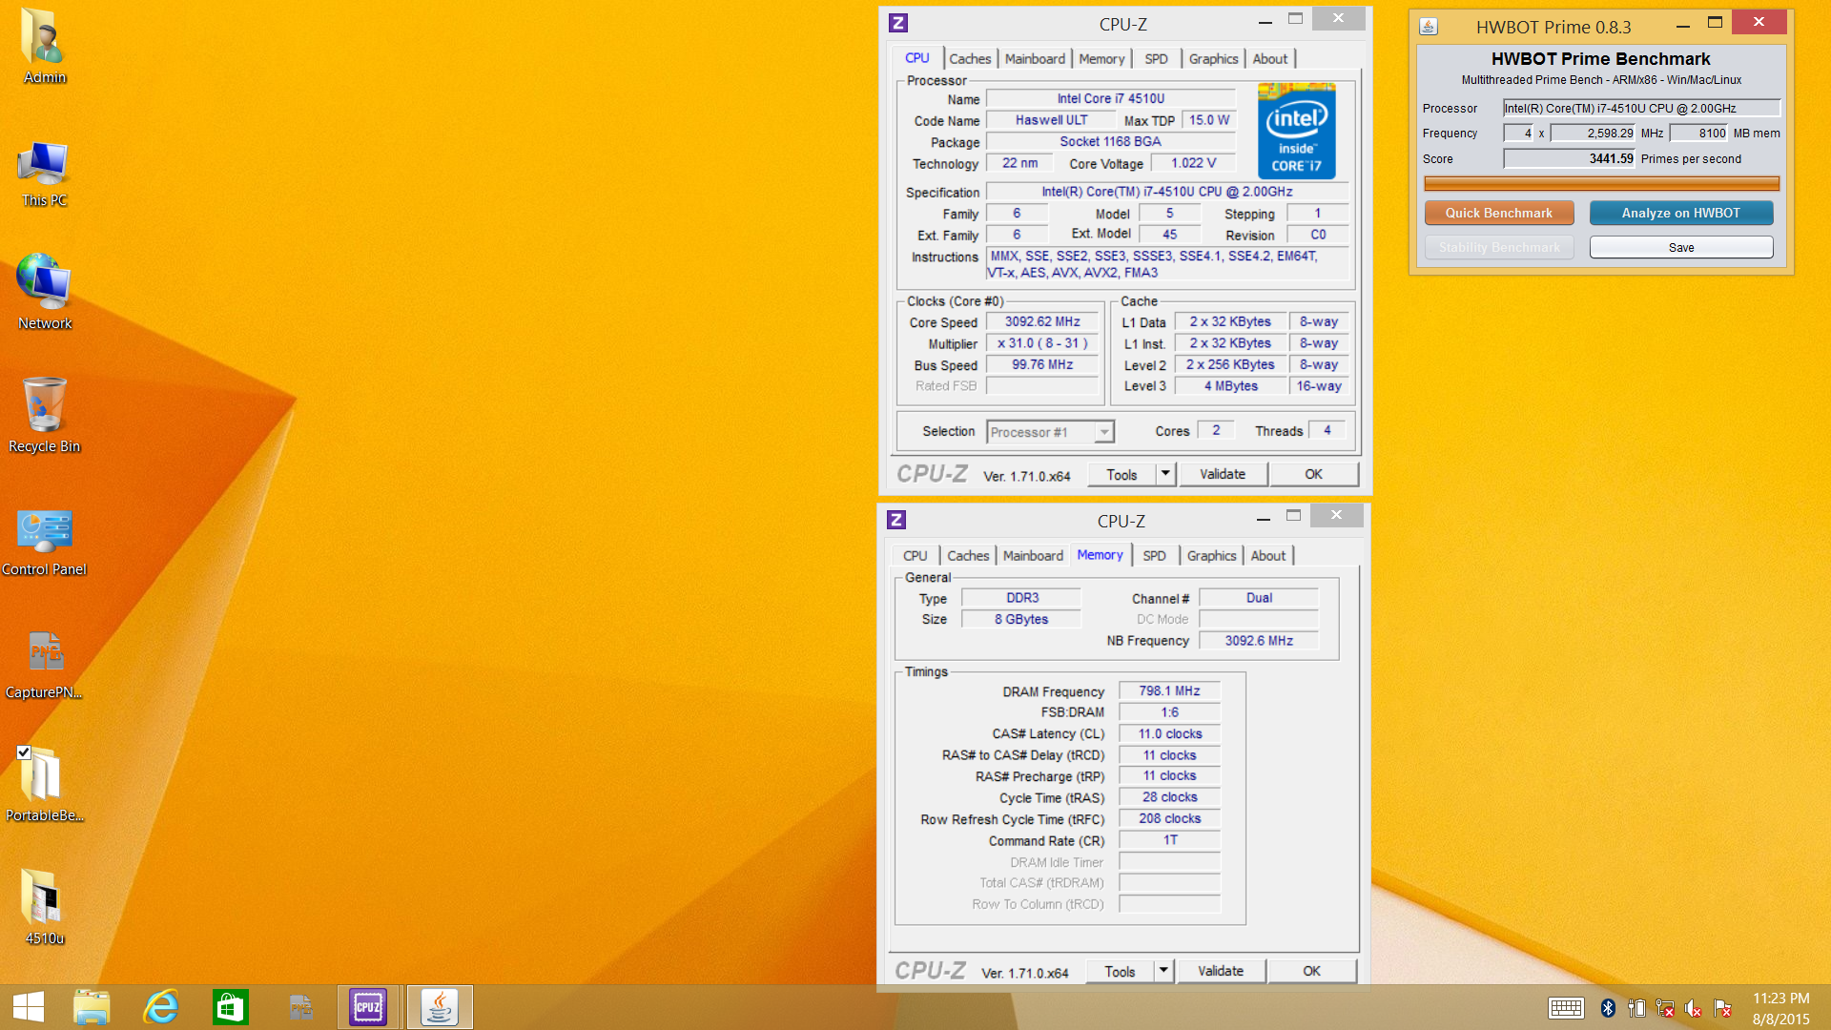Select the Core Speed value 3092.62 MHz
Viewport: 1831px width, 1030px height.
(x=1042, y=322)
